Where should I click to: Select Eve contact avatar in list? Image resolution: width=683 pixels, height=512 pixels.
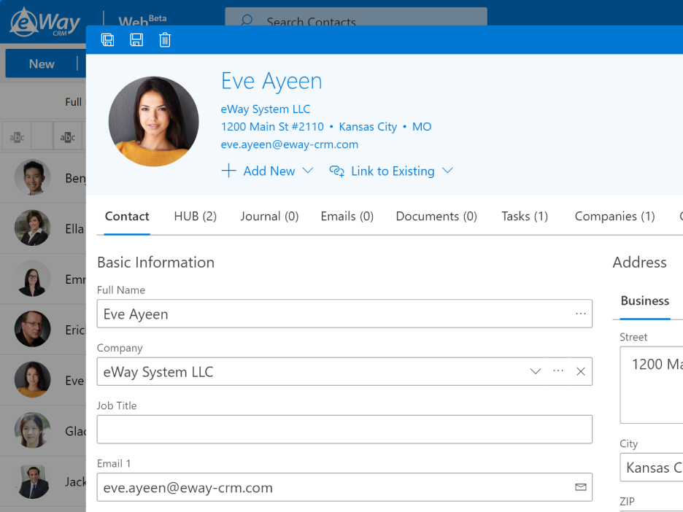pos(32,379)
